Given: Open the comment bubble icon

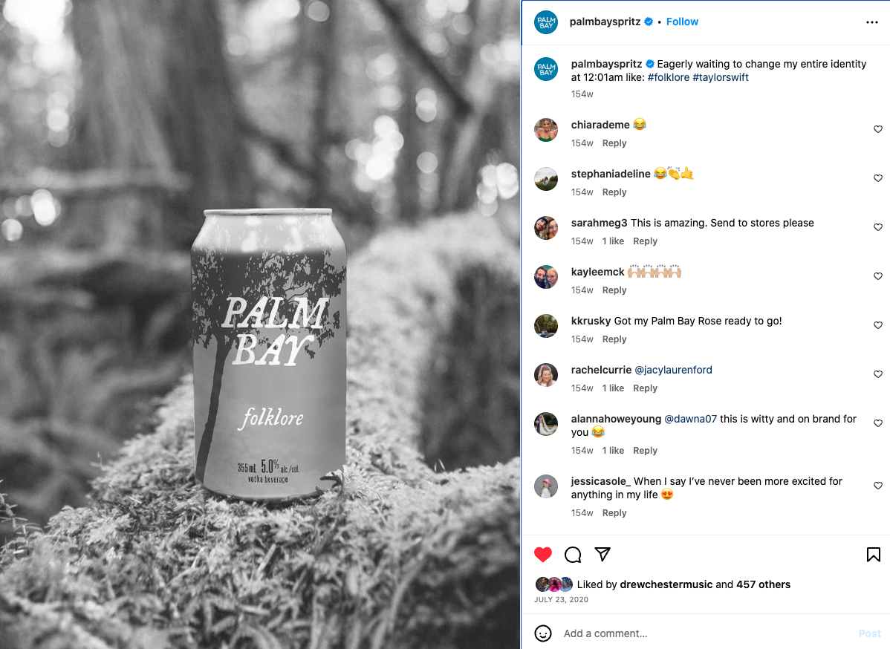Looking at the screenshot, I should [x=573, y=554].
